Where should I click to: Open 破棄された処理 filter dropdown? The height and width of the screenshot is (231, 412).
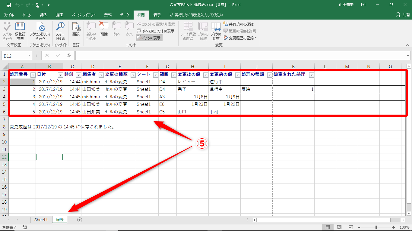(312, 75)
